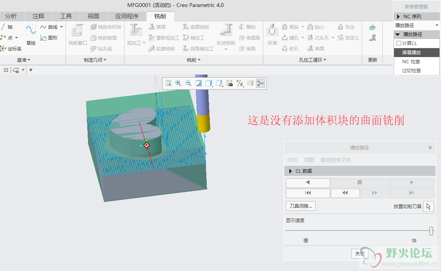Toggle the 计算CL checkbox

[399, 43]
